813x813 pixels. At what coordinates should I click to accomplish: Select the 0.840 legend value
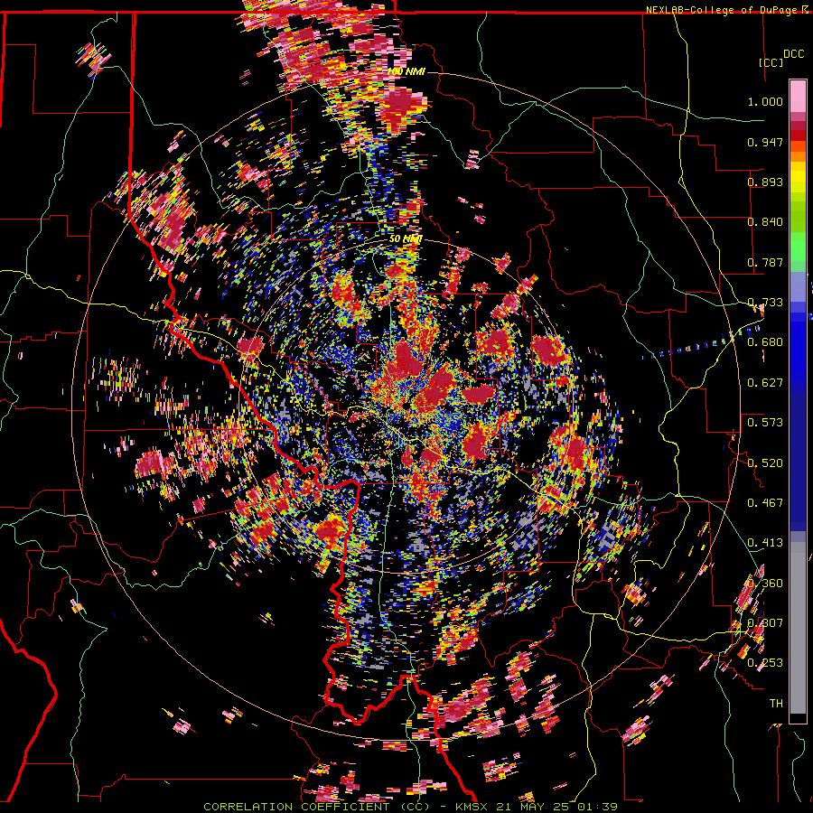point(765,222)
